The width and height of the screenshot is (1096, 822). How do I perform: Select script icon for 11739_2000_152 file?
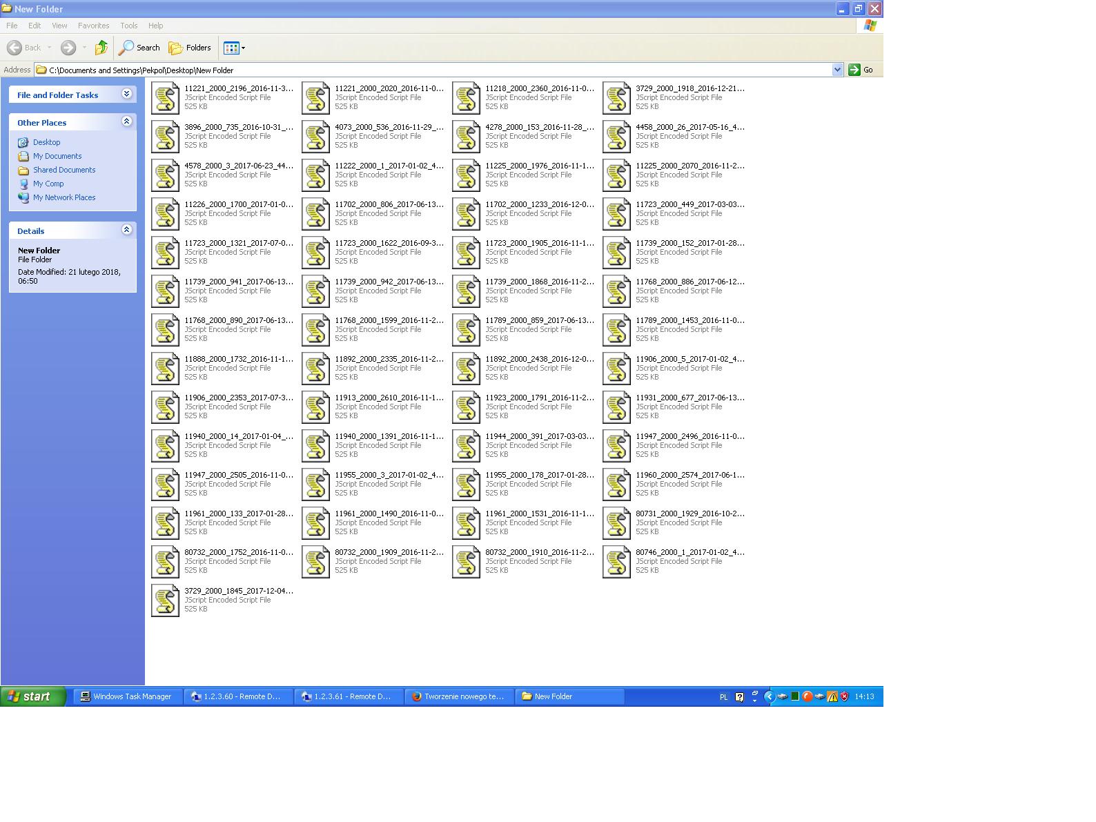616,253
